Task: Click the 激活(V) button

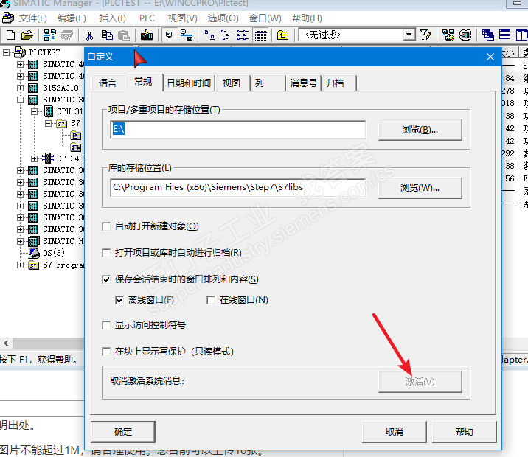Action: [420, 382]
